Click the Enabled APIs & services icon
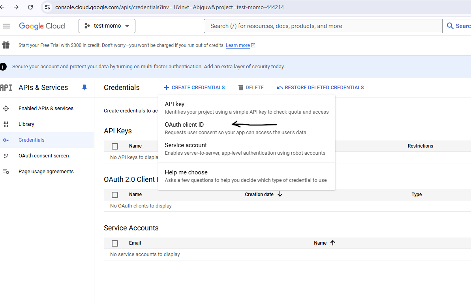Image resolution: width=471 pixels, height=303 pixels. [6, 108]
